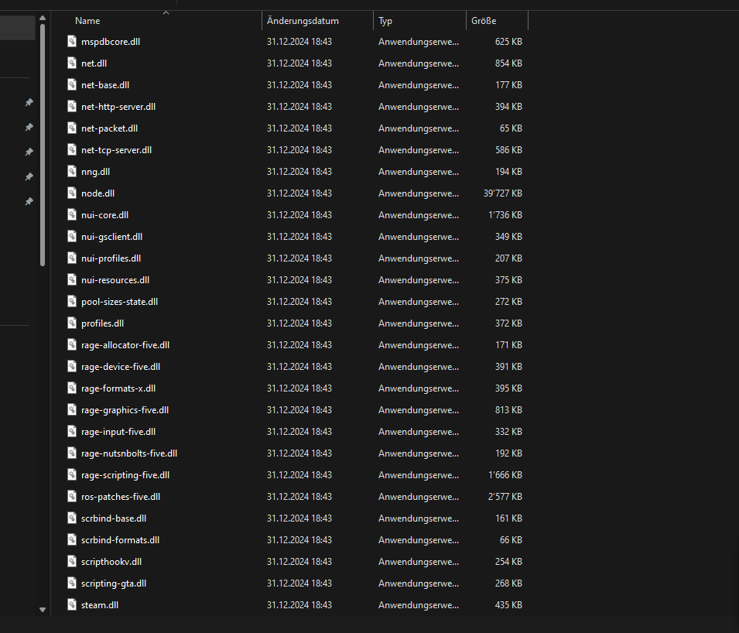Click the profiles.dll file icon
Screen dimensions: 739x633
coord(72,323)
